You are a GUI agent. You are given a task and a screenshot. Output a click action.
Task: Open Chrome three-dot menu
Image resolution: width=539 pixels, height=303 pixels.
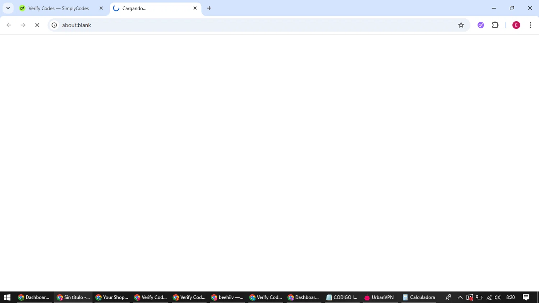(x=530, y=25)
